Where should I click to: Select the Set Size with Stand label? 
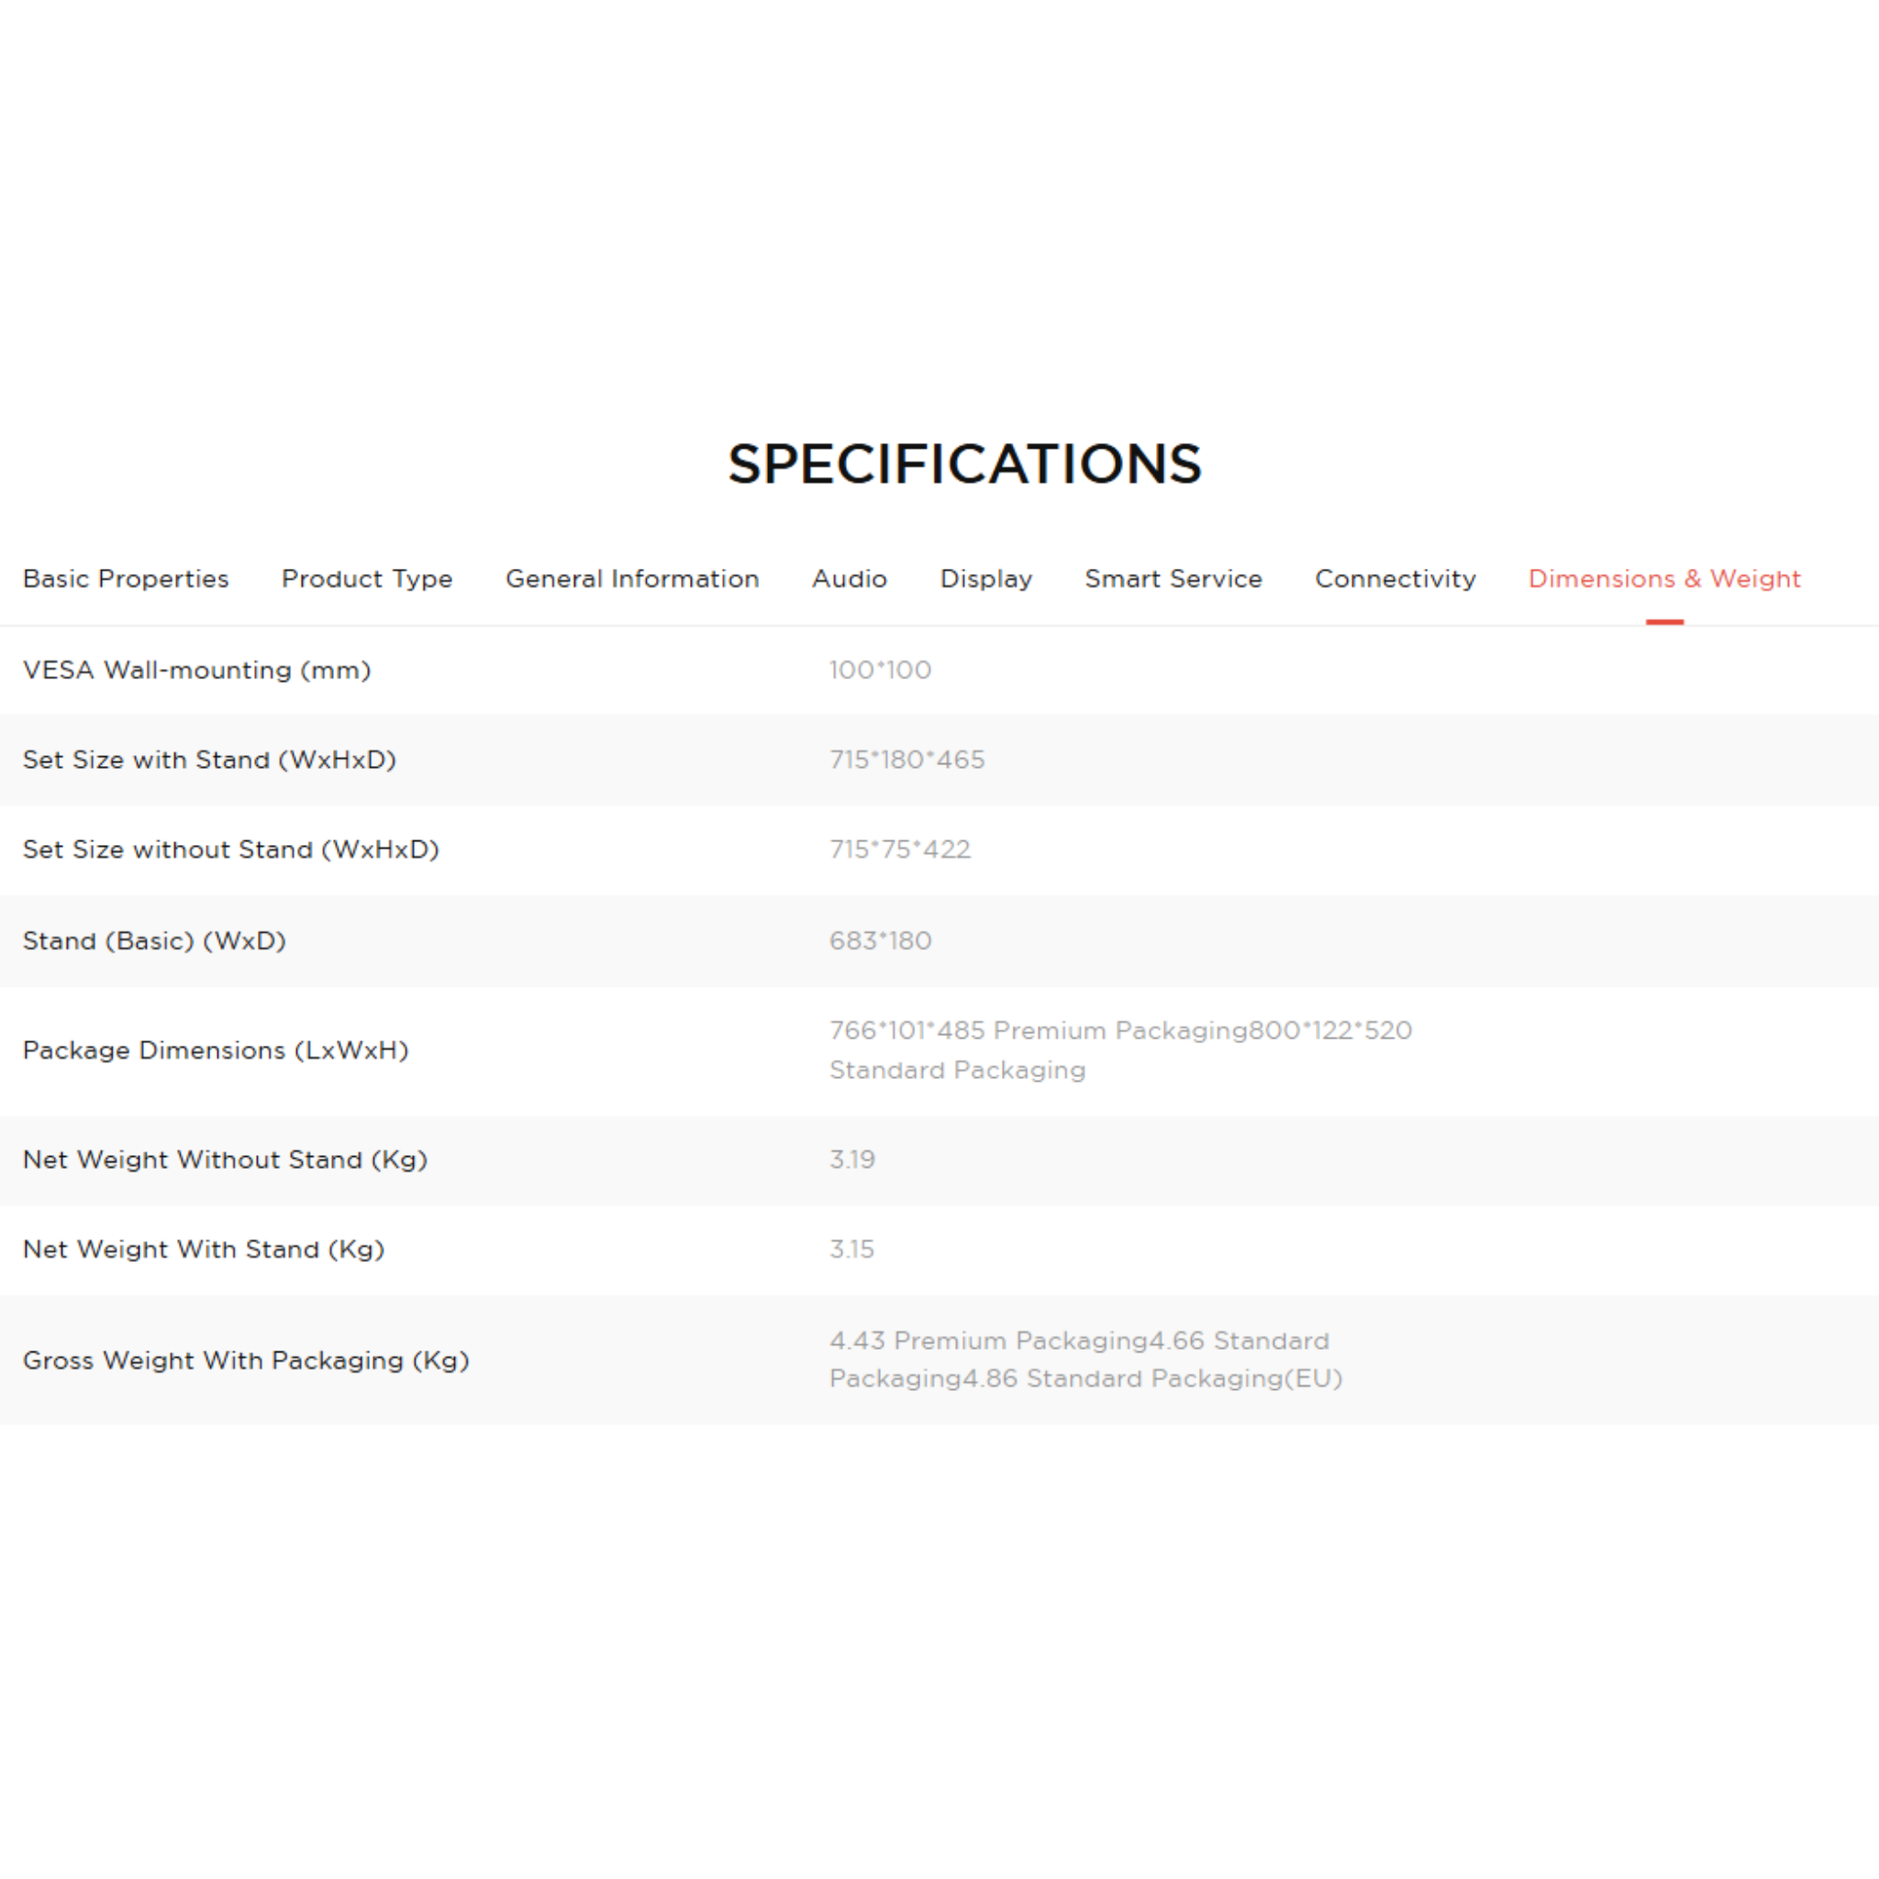pyautogui.click(x=209, y=760)
